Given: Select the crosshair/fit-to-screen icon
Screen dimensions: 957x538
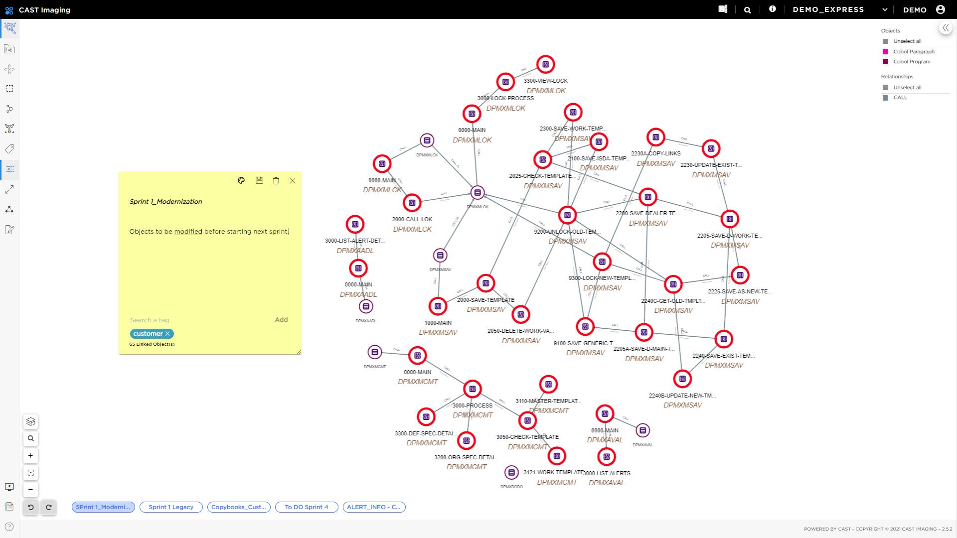Looking at the screenshot, I should point(30,472).
